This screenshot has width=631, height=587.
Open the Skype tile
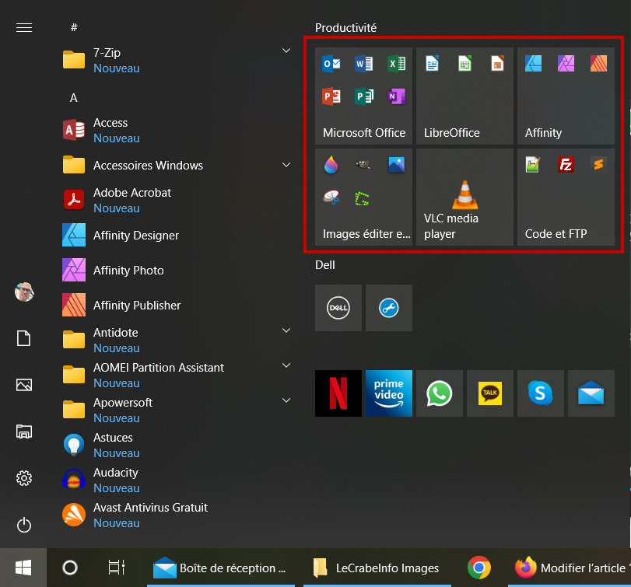tap(541, 393)
